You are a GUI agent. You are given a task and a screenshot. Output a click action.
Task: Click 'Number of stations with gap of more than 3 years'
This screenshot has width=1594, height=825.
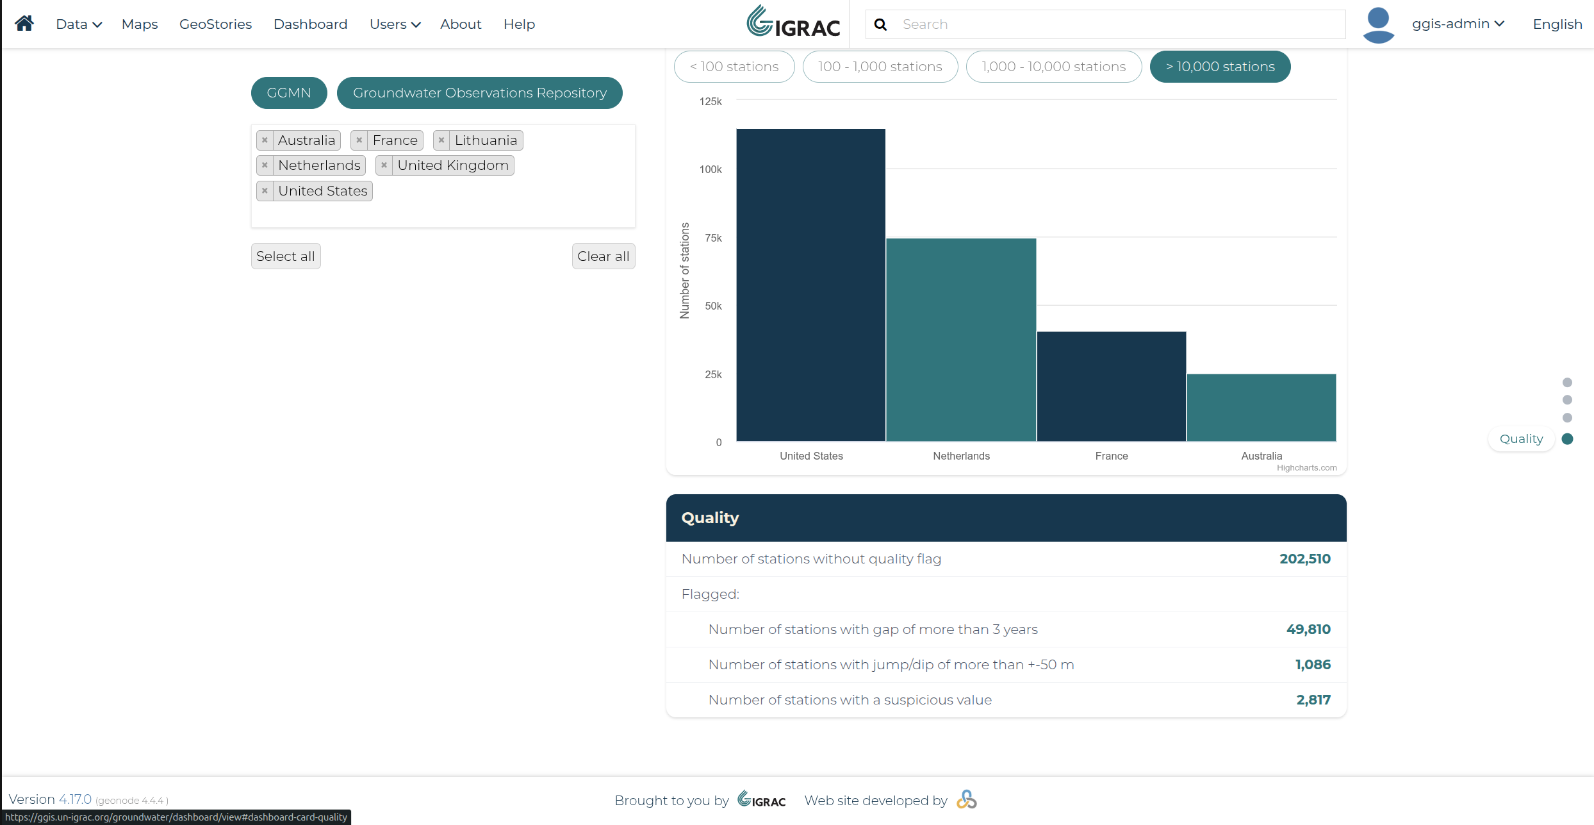(873, 629)
